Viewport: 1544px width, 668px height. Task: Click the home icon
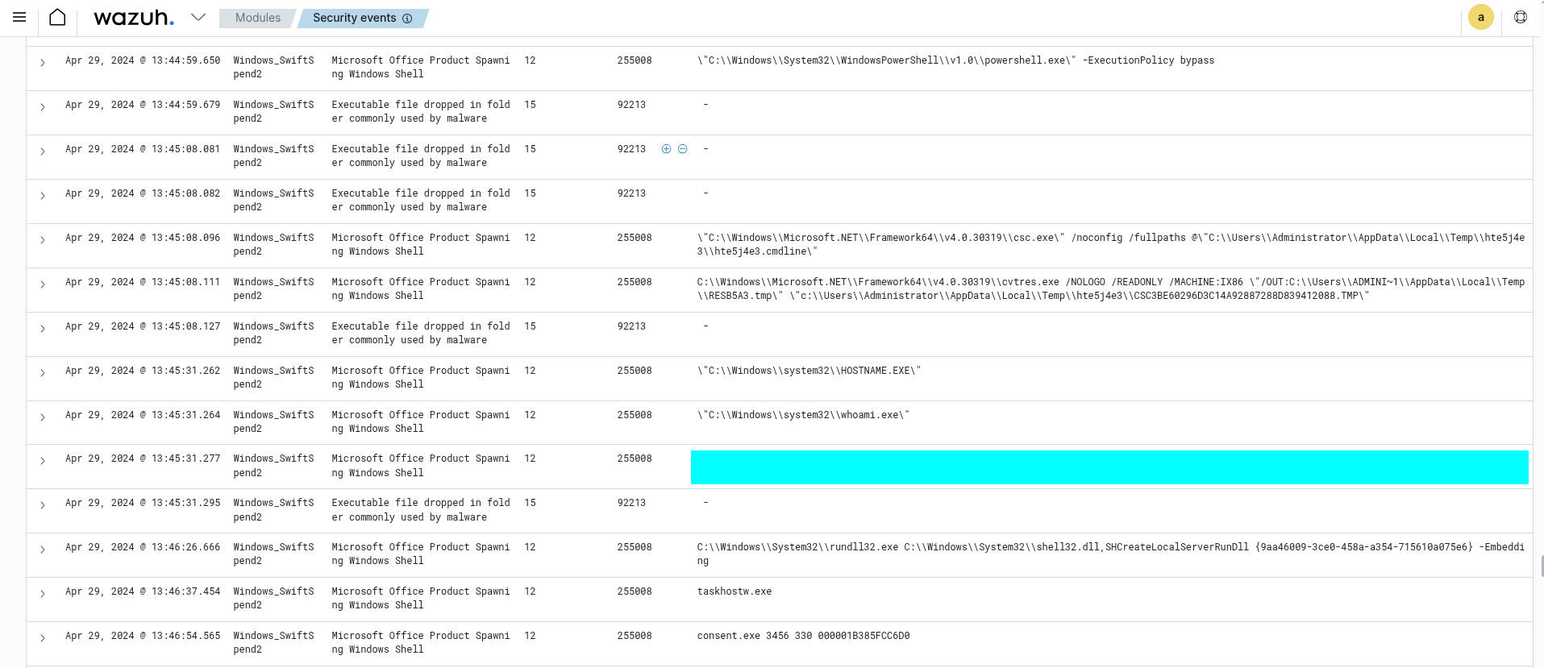coord(57,17)
